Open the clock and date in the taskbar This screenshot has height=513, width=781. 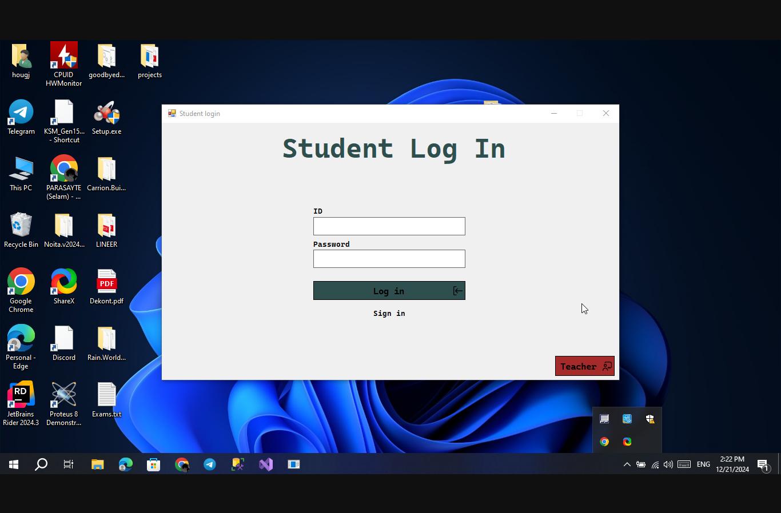point(732,463)
